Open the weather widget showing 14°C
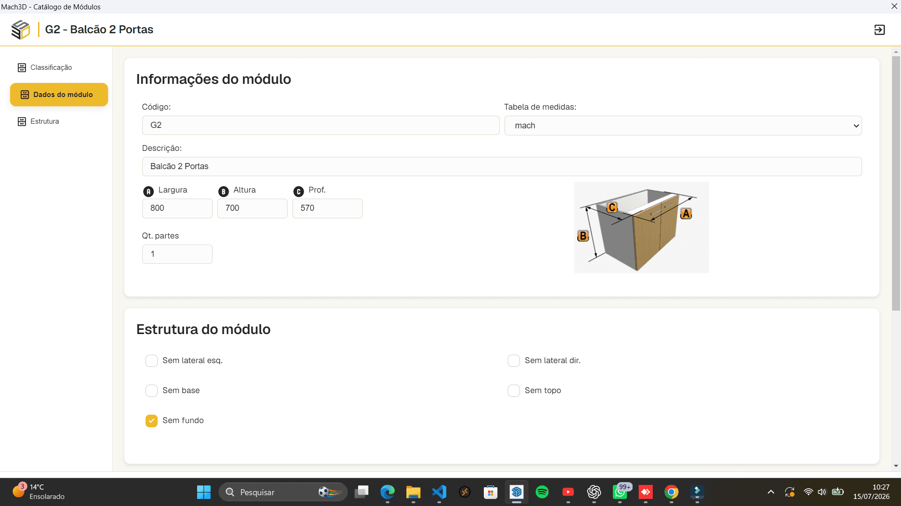This screenshot has width=901, height=506. click(x=38, y=492)
